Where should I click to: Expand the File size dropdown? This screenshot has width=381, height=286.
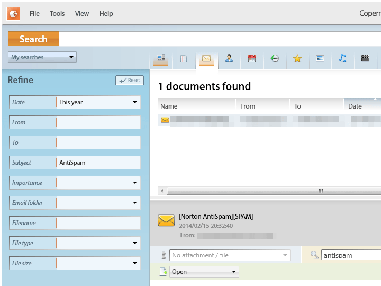click(98, 263)
